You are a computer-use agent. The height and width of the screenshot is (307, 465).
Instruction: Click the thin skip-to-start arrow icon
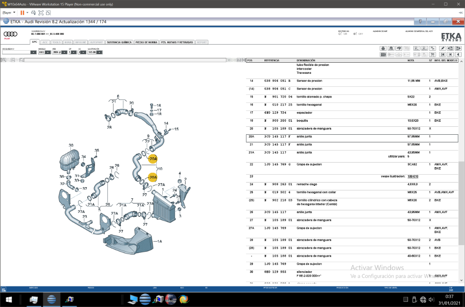[x=450, y=54]
